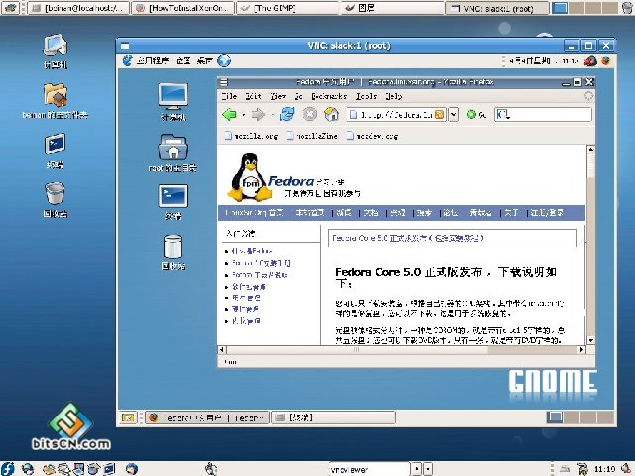
Task: Open the Back history dropdown arrow
Action: (x=244, y=115)
